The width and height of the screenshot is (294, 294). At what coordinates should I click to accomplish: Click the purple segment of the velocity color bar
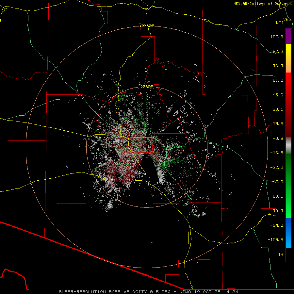point(288,36)
